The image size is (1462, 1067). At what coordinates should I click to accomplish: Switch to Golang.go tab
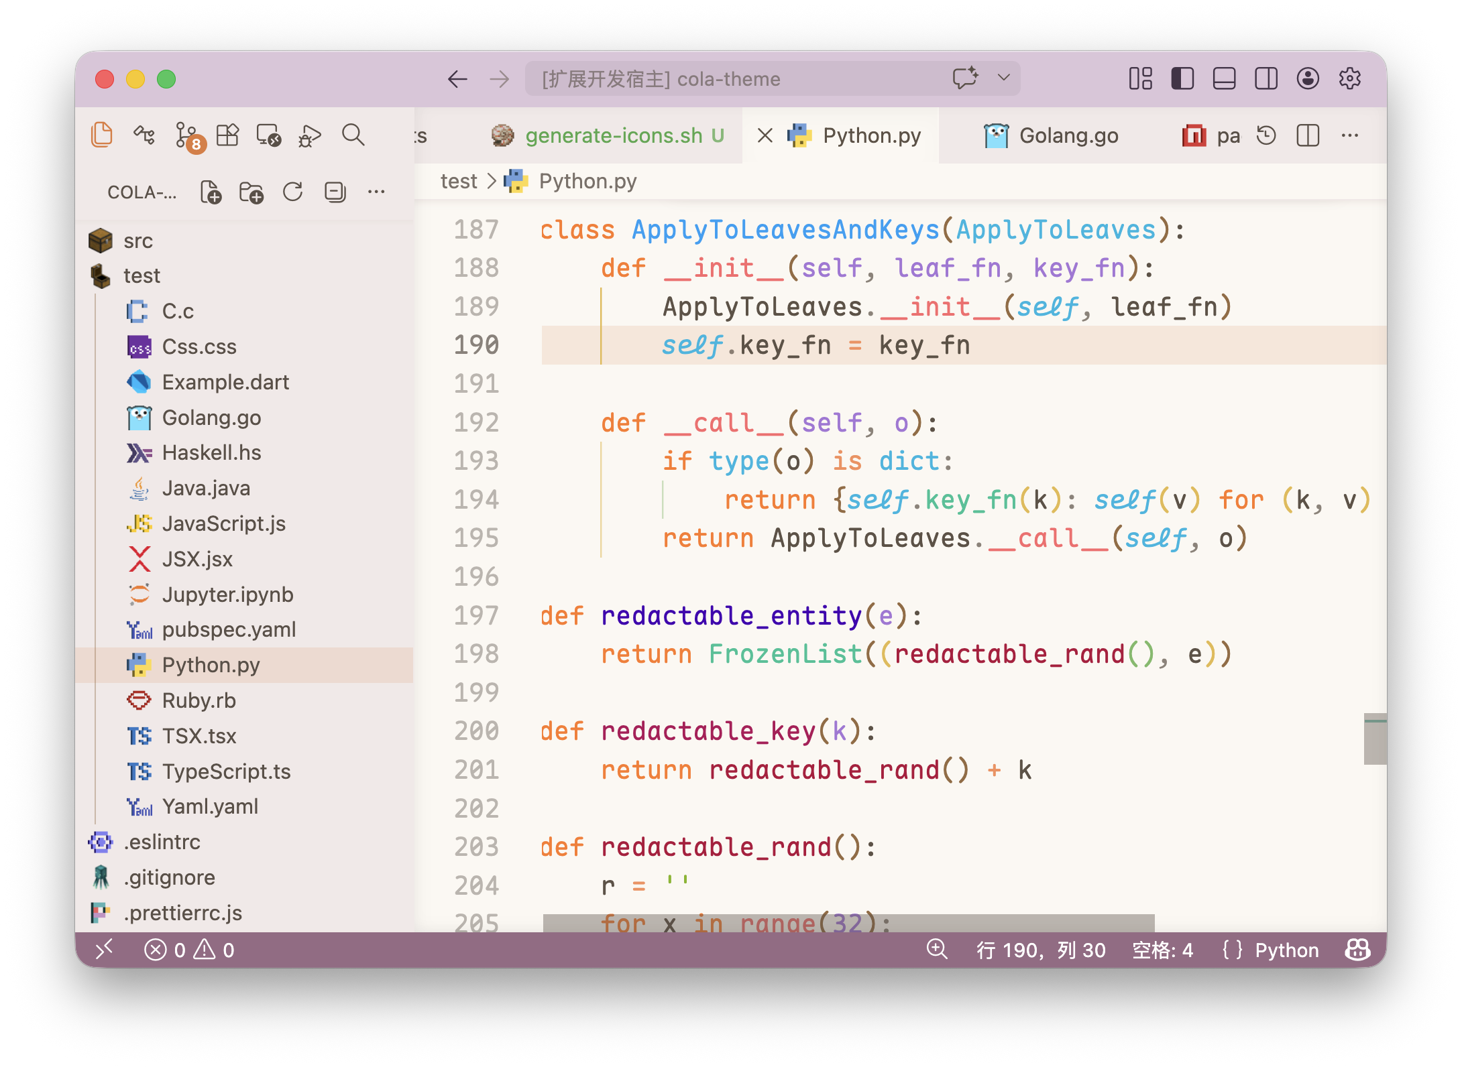click(x=1051, y=135)
